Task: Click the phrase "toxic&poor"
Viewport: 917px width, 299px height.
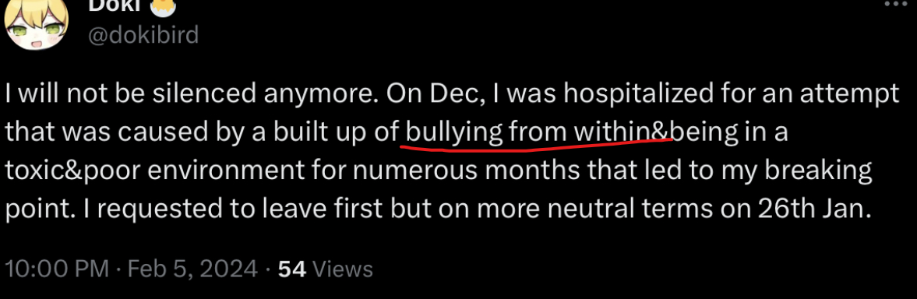Action: (72, 171)
